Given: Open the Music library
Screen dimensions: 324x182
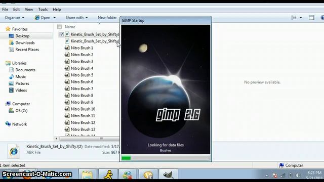Looking at the screenshot, I should [20, 77].
